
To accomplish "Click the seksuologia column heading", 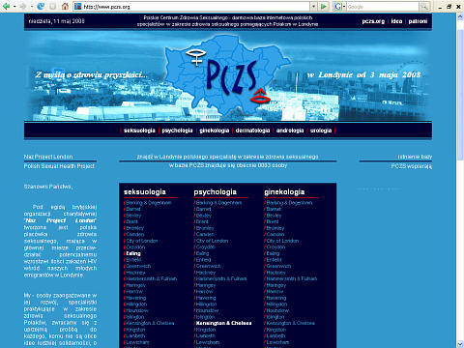I will pos(145,191).
